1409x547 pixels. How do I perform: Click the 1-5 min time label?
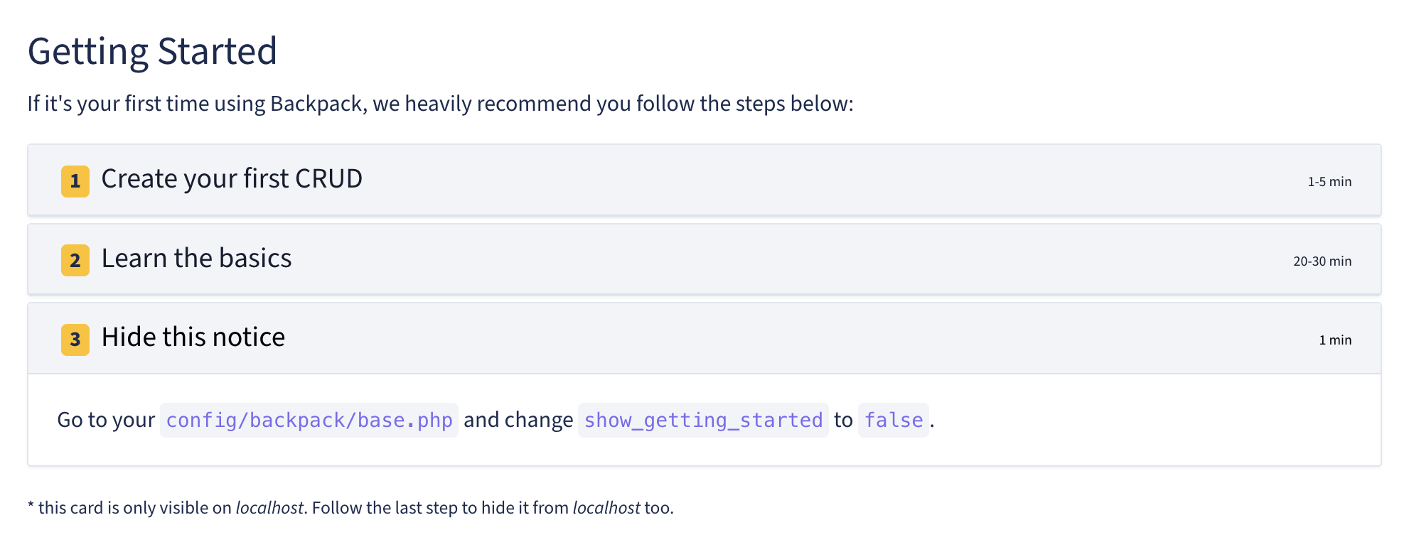1329,181
